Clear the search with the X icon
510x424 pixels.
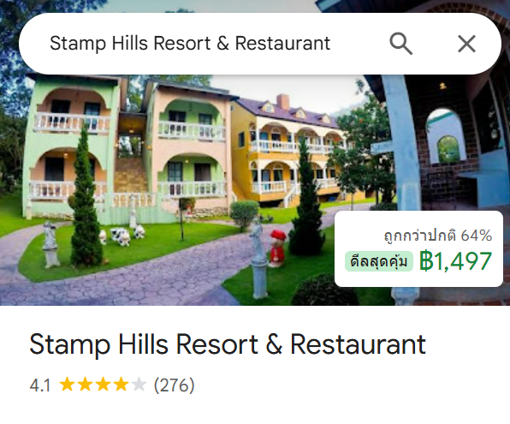tap(466, 44)
